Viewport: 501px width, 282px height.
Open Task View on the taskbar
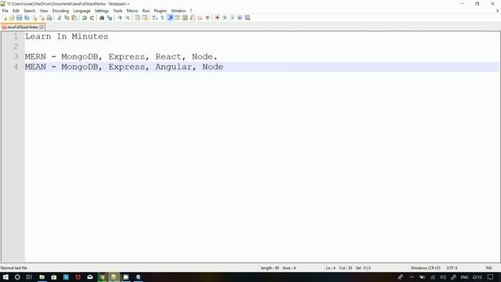coord(29,277)
